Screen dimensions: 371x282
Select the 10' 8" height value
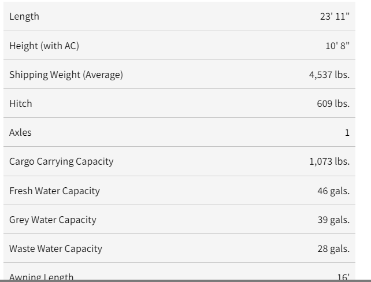pyautogui.click(x=337, y=46)
